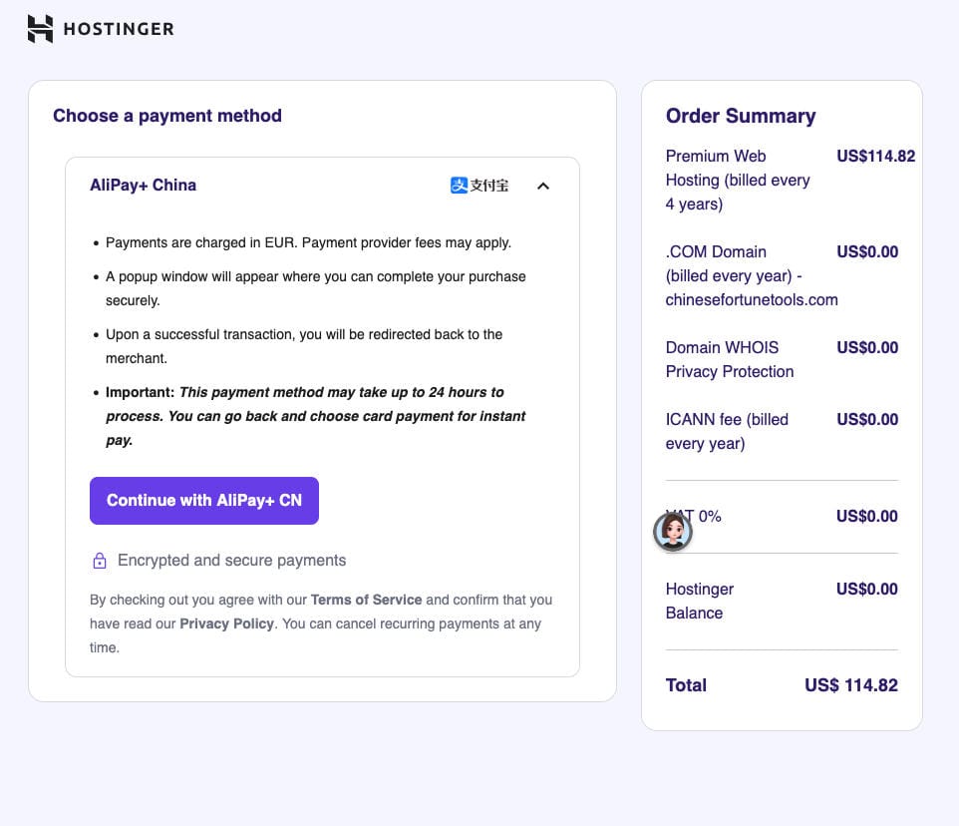Screen dimensions: 959x826
Task: Click the US$0.00 Hostinger Balance amount
Action: click(867, 590)
